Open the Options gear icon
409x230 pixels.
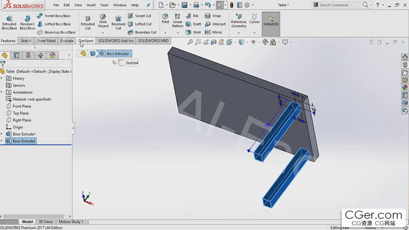coord(247,5)
